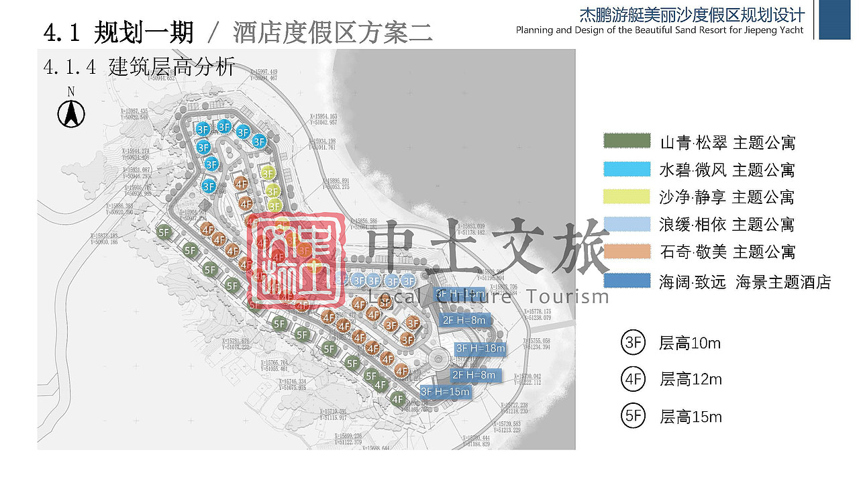Click the green 4F marker beside lowest 3F H=15m
The image size is (859, 483).
pyautogui.click(x=397, y=399)
